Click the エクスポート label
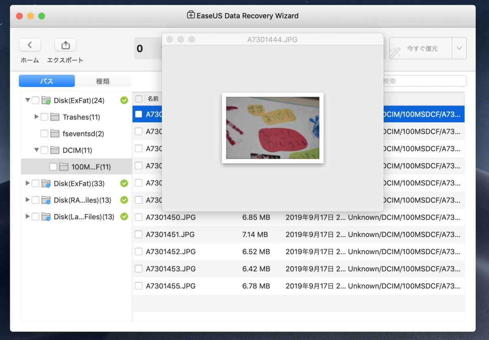Image resolution: width=489 pixels, height=340 pixels. coord(65,60)
